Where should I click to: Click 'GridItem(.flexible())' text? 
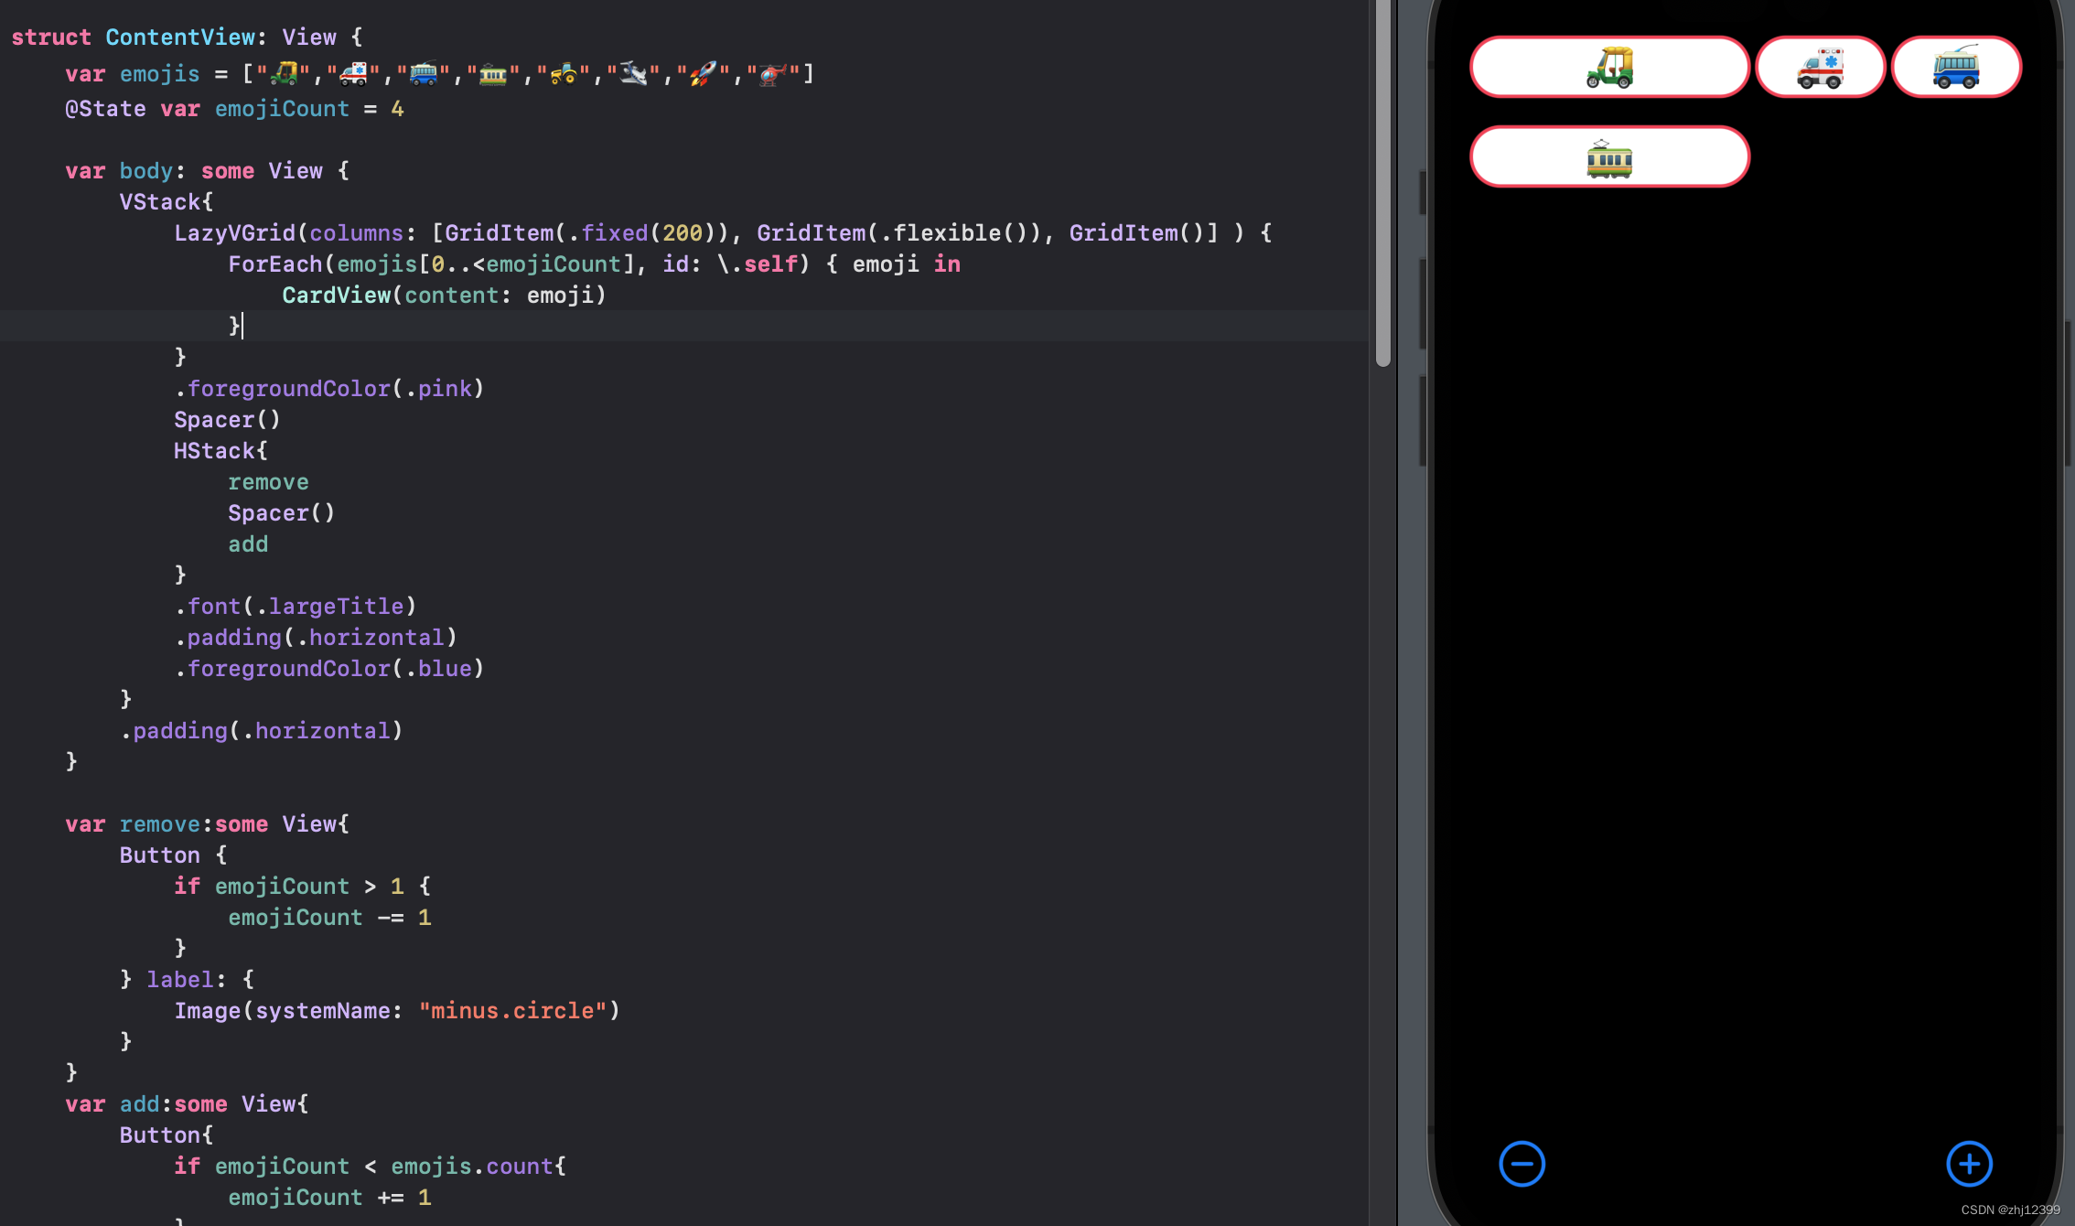click(x=898, y=233)
